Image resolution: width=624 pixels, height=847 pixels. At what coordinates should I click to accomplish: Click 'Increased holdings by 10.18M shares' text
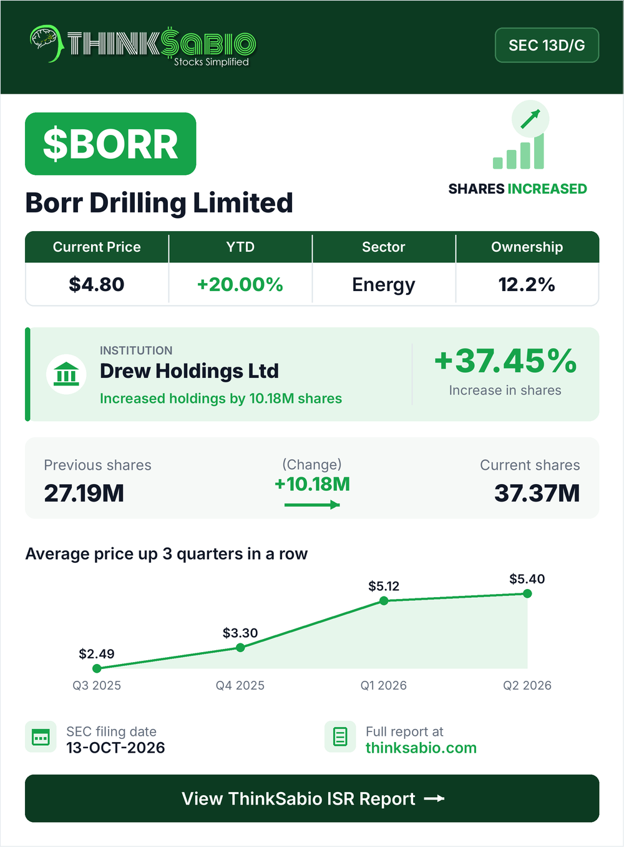pos(221,399)
